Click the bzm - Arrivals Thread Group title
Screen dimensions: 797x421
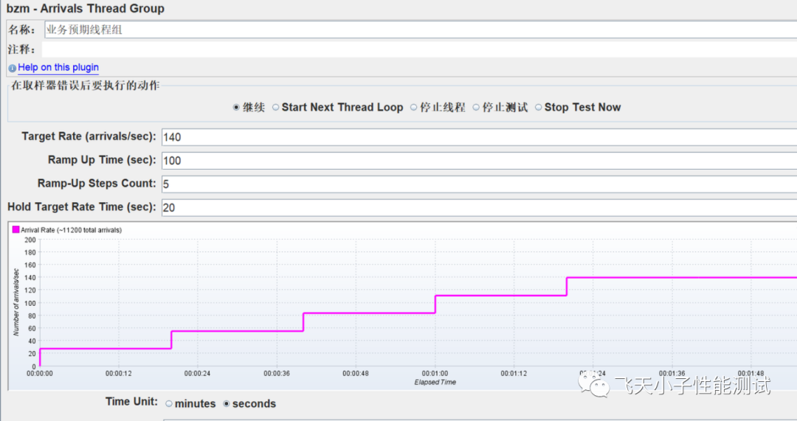86,9
